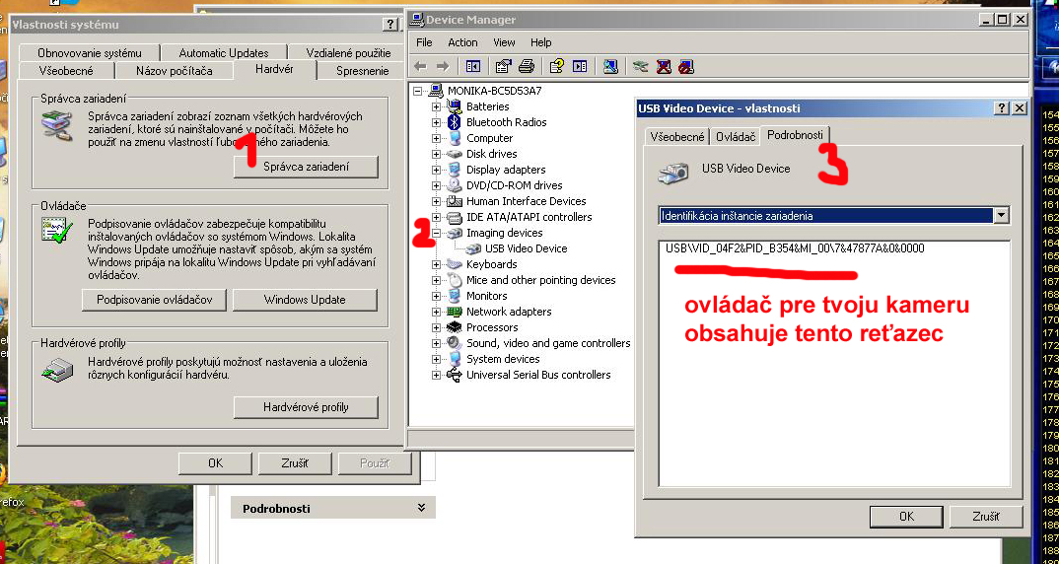Open Action menu in Device Manager
Viewport: 1059px width, 564px height.
click(462, 41)
